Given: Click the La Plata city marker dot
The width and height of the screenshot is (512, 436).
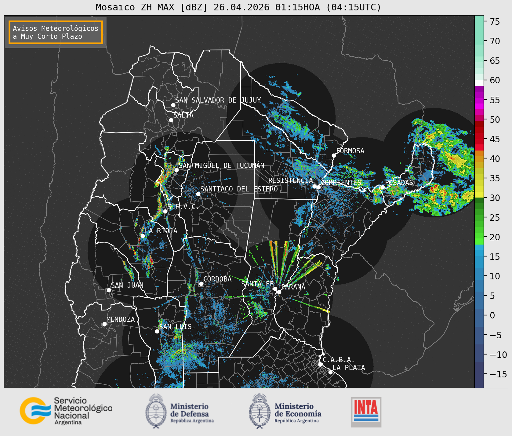Looking at the screenshot, I should coord(330,372).
